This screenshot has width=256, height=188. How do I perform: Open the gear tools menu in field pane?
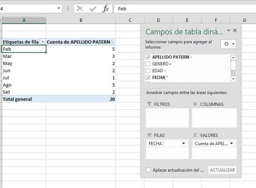tap(229, 44)
